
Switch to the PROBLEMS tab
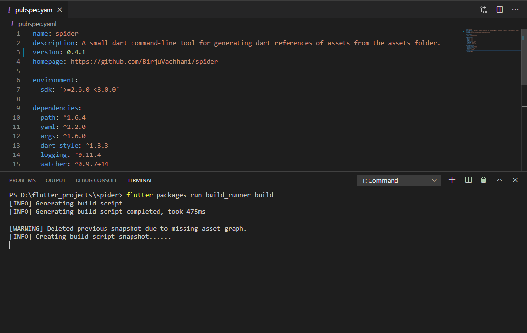[x=23, y=180]
